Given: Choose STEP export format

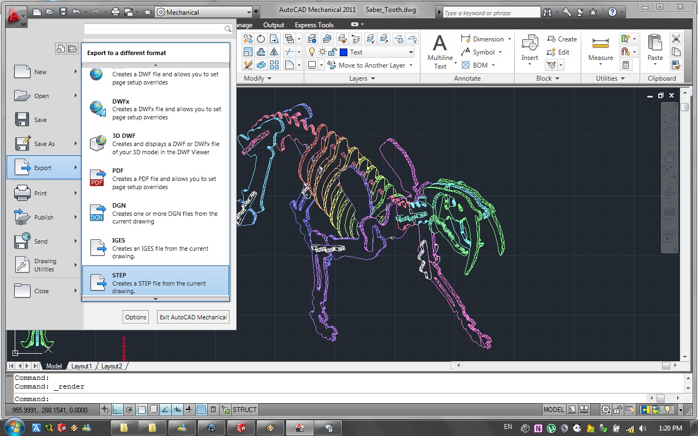Looking at the screenshot, I should [x=155, y=281].
